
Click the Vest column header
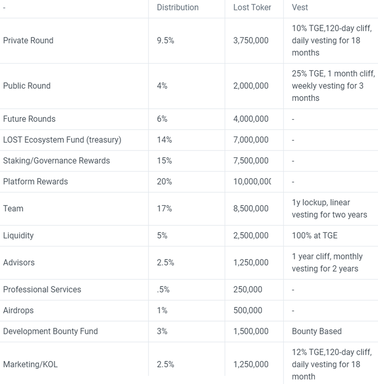(x=300, y=8)
